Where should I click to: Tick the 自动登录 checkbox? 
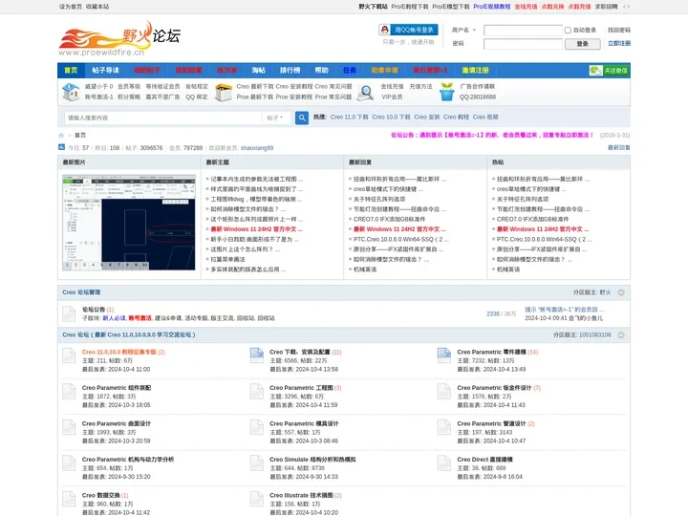click(568, 31)
